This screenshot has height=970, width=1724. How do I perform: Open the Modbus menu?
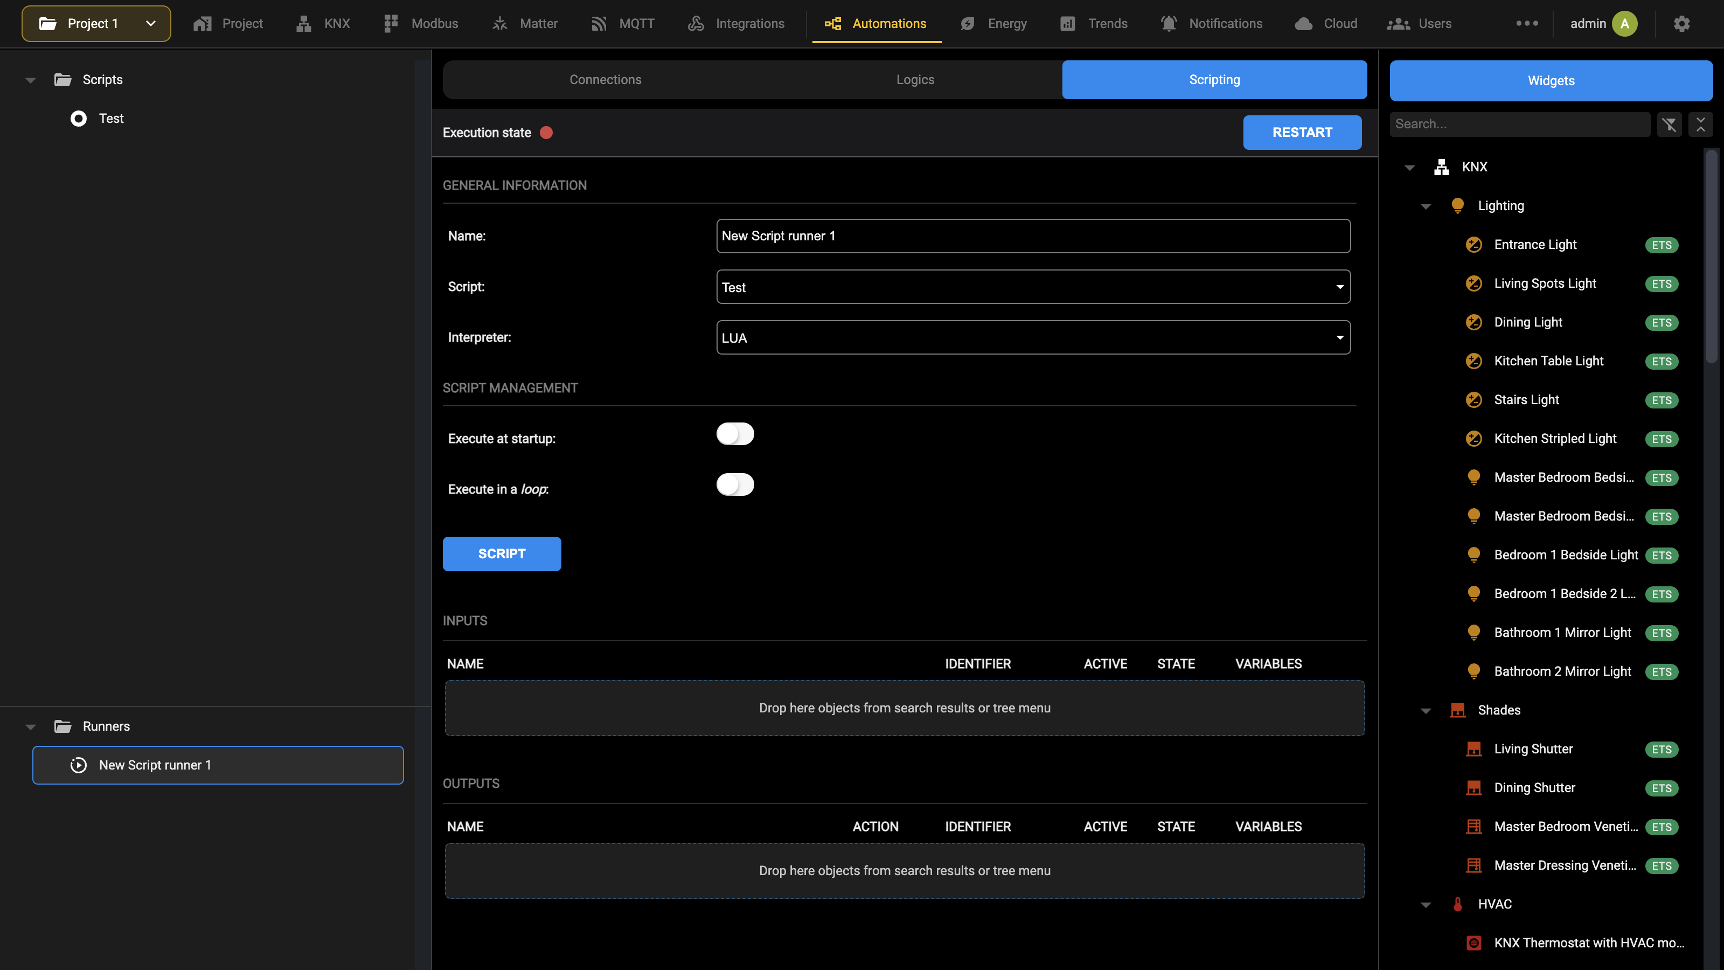coord(421,23)
